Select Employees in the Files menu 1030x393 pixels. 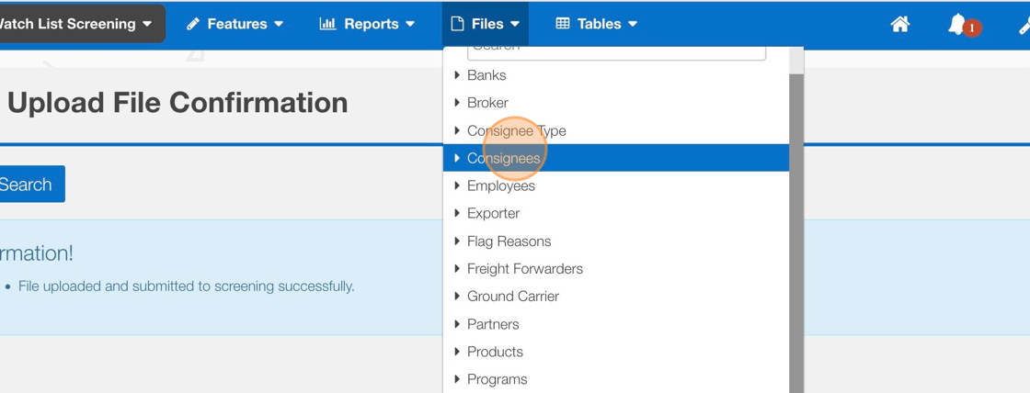[x=501, y=185]
